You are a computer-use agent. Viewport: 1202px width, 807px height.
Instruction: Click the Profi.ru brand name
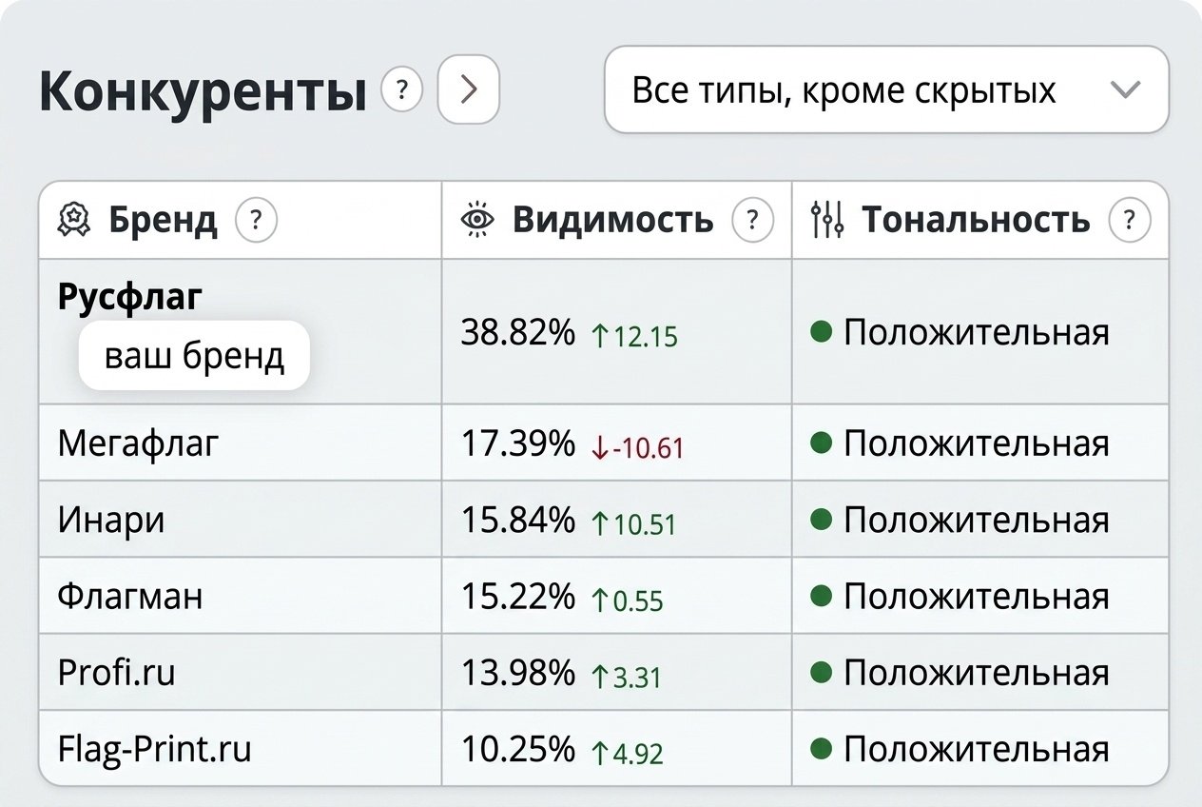pyautogui.click(x=117, y=673)
